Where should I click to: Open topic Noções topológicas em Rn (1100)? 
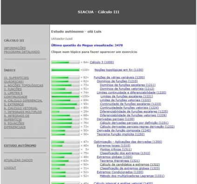coord(119,70)
